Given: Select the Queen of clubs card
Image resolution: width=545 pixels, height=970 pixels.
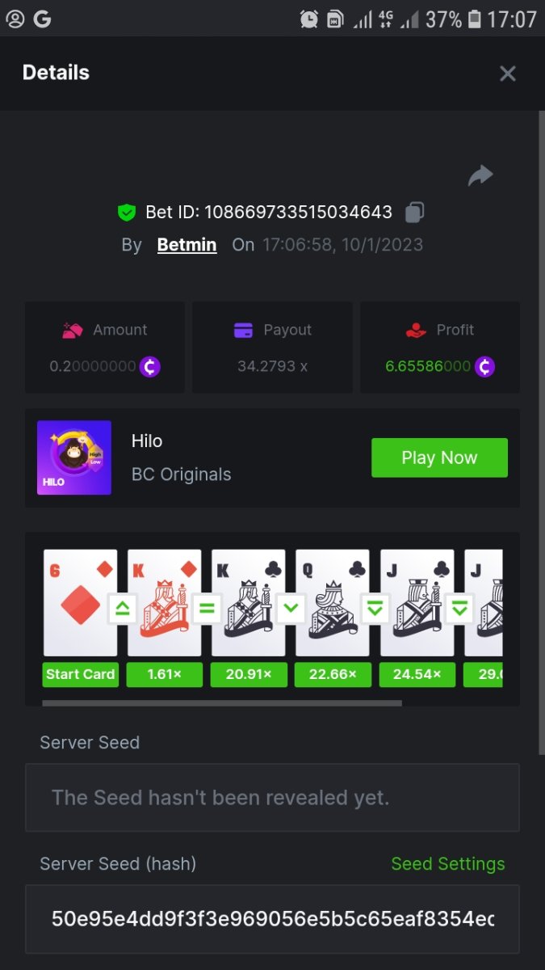Looking at the screenshot, I should 332,602.
